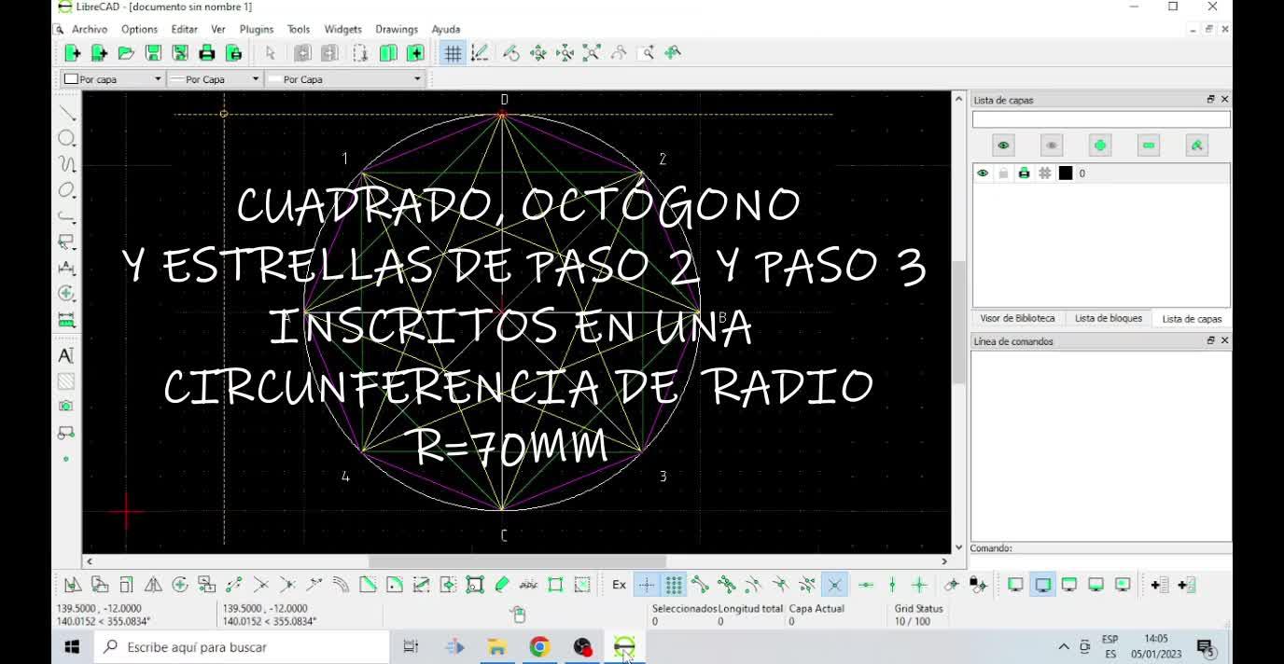
Task: Select the Polyline tool in left toolbar
Action: [66, 216]
